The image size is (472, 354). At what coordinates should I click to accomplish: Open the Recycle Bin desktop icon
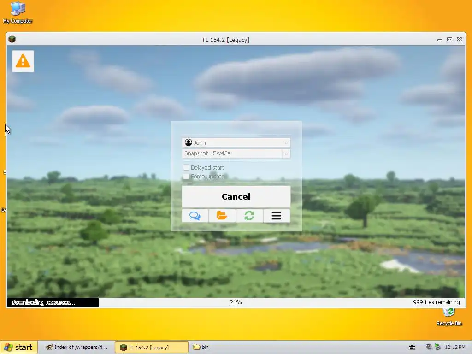(x=449, y=318)
